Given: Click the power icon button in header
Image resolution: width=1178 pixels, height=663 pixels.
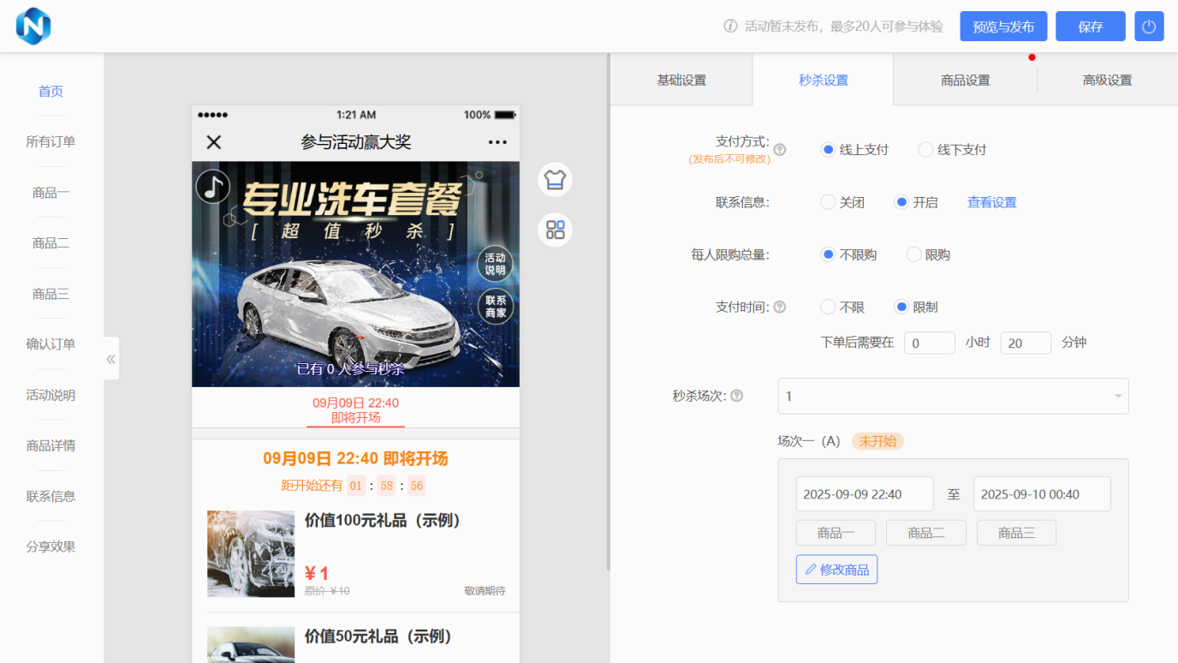Looking at the screenshot, I should 1149,27.
